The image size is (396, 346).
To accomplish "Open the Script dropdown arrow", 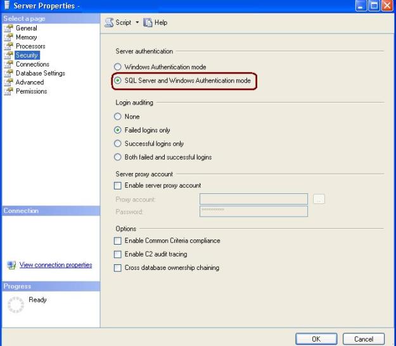I will pyautogui.click(x=137, y=23).
